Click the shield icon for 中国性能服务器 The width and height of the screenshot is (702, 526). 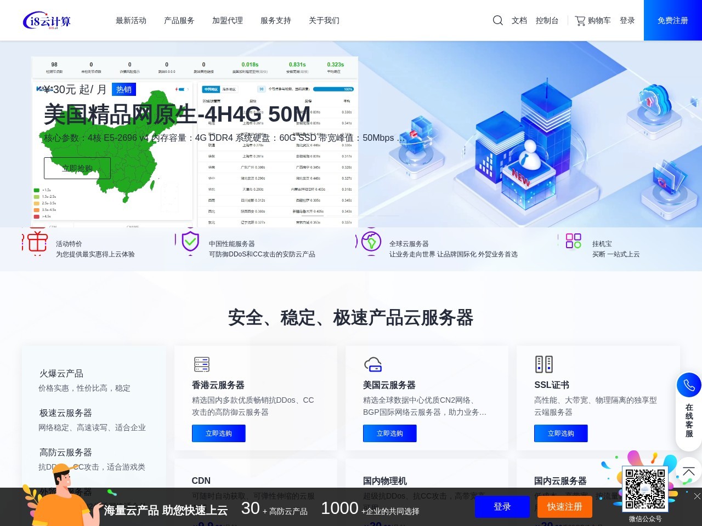189,243
